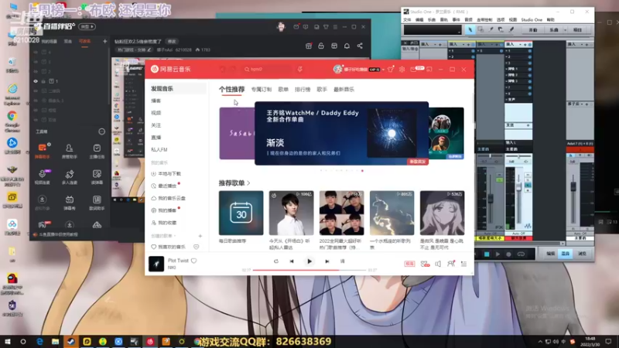The width and height of the screenshot is (619, 348).
Task: Toggle lock icon for scene item 1
Action: 43,81
